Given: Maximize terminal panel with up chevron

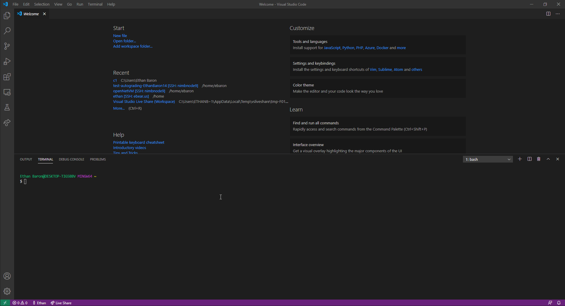Looking at the screenshot, I should [x=548, y=159].
